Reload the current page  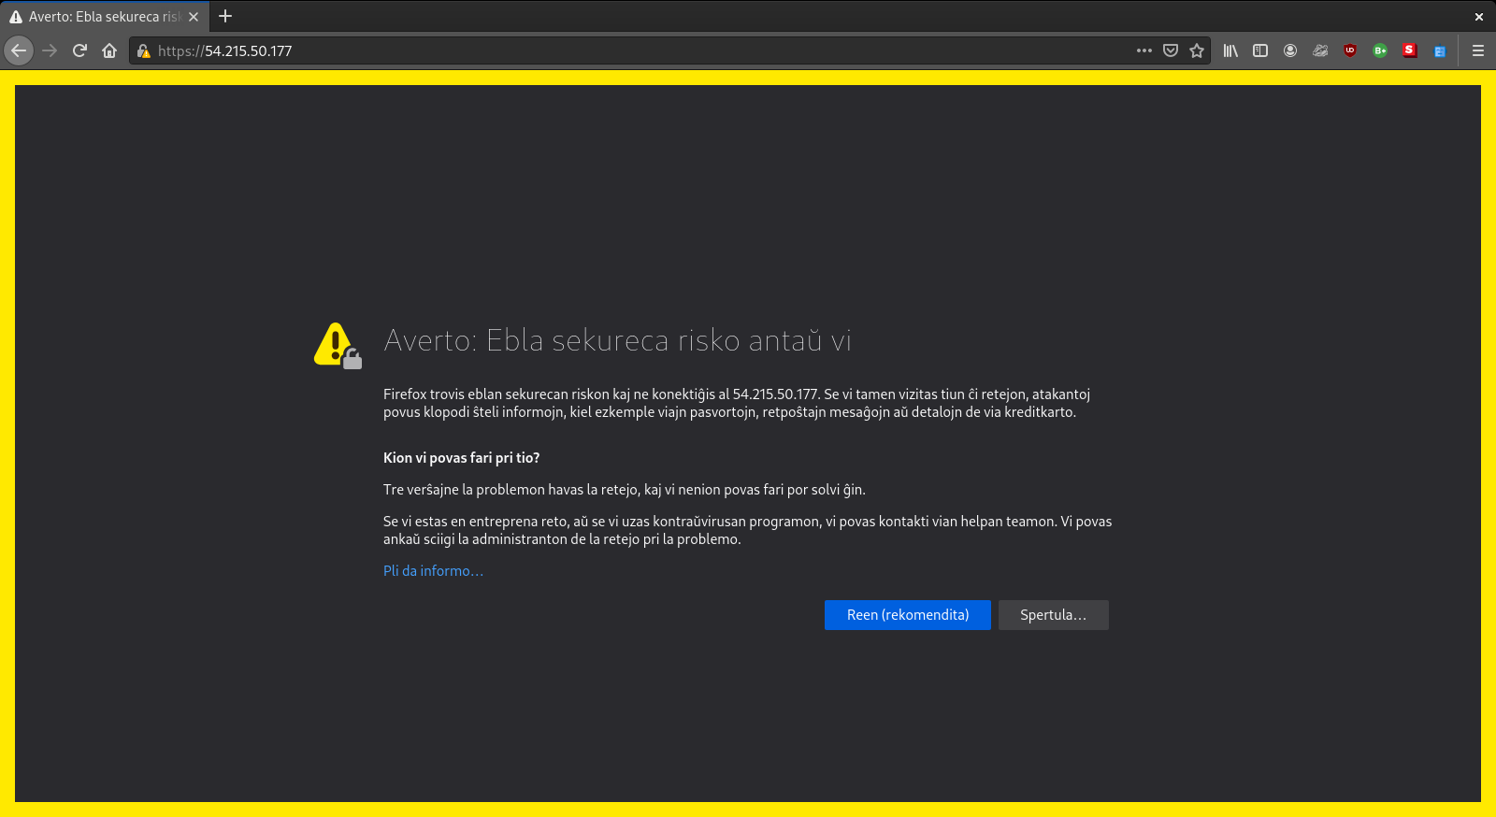click(x=79, y=50)
